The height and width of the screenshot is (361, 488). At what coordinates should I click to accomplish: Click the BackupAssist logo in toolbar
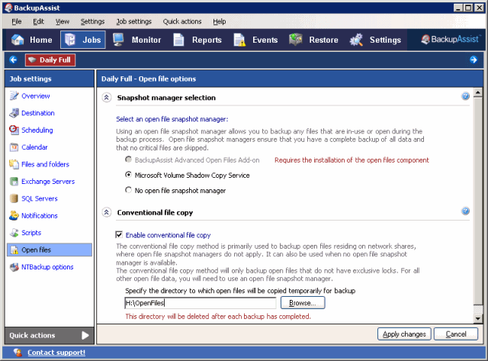coord(451,39)
